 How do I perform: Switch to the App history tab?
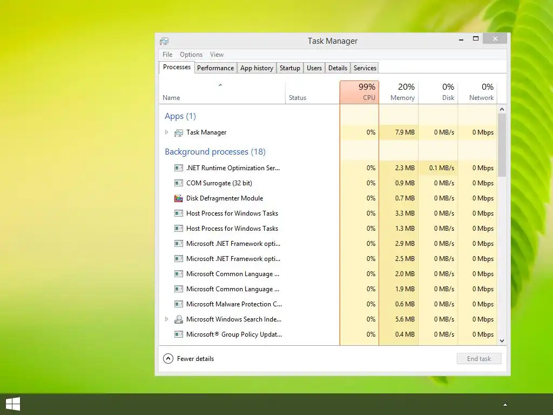(257, 68)
